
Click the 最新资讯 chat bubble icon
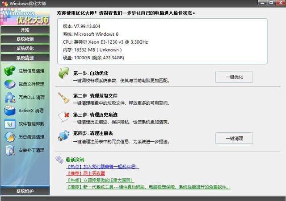tap(59, 160)
